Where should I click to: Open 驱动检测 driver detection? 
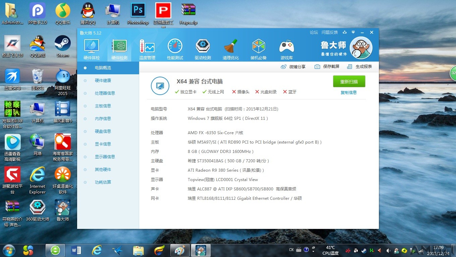203,49
